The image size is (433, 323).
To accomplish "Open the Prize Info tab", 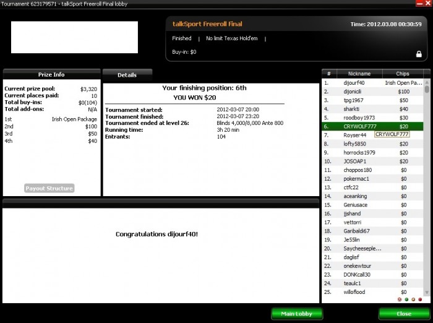I will click(51, 75).
